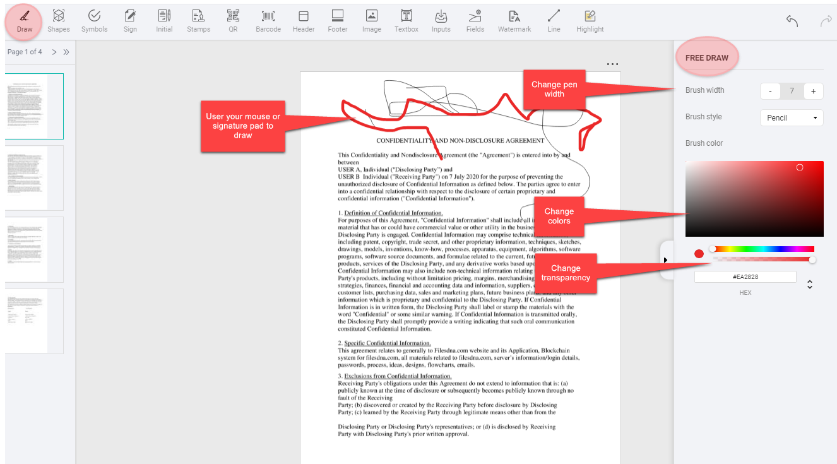Activate the Highlight tool
The width and height of the screenshot is (837, 464).
pos(590,21)
